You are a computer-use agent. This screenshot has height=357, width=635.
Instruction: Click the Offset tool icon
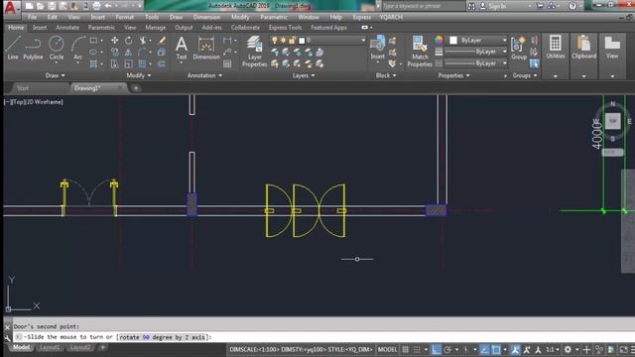click(x=162, y=63)
